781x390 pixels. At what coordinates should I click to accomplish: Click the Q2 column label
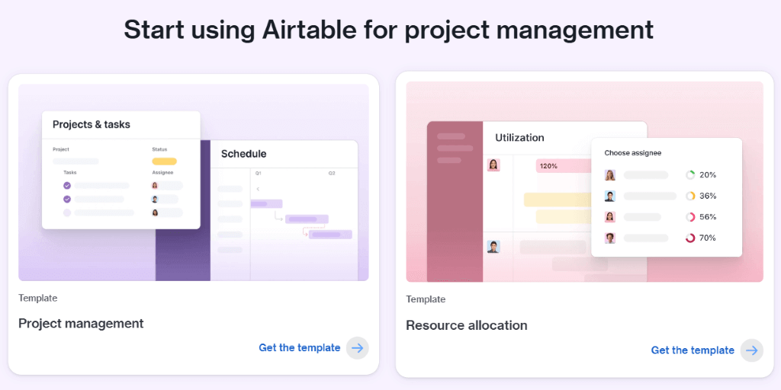(x=332, y=174)
